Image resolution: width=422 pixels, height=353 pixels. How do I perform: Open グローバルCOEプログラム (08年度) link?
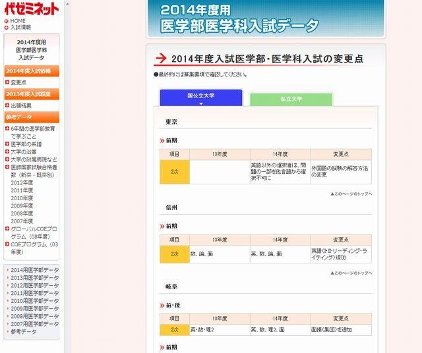pos(34,233)
